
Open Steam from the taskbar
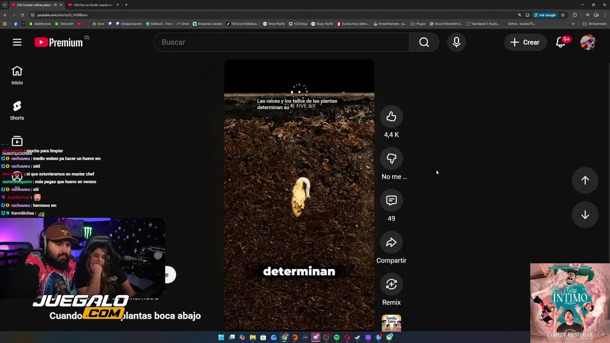tap(357, 337)
